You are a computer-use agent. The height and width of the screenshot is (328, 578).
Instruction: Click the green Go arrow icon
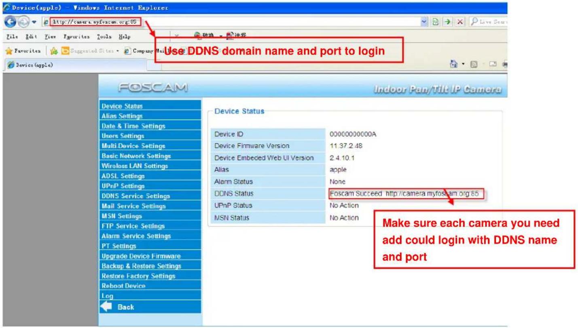(448, 22)
